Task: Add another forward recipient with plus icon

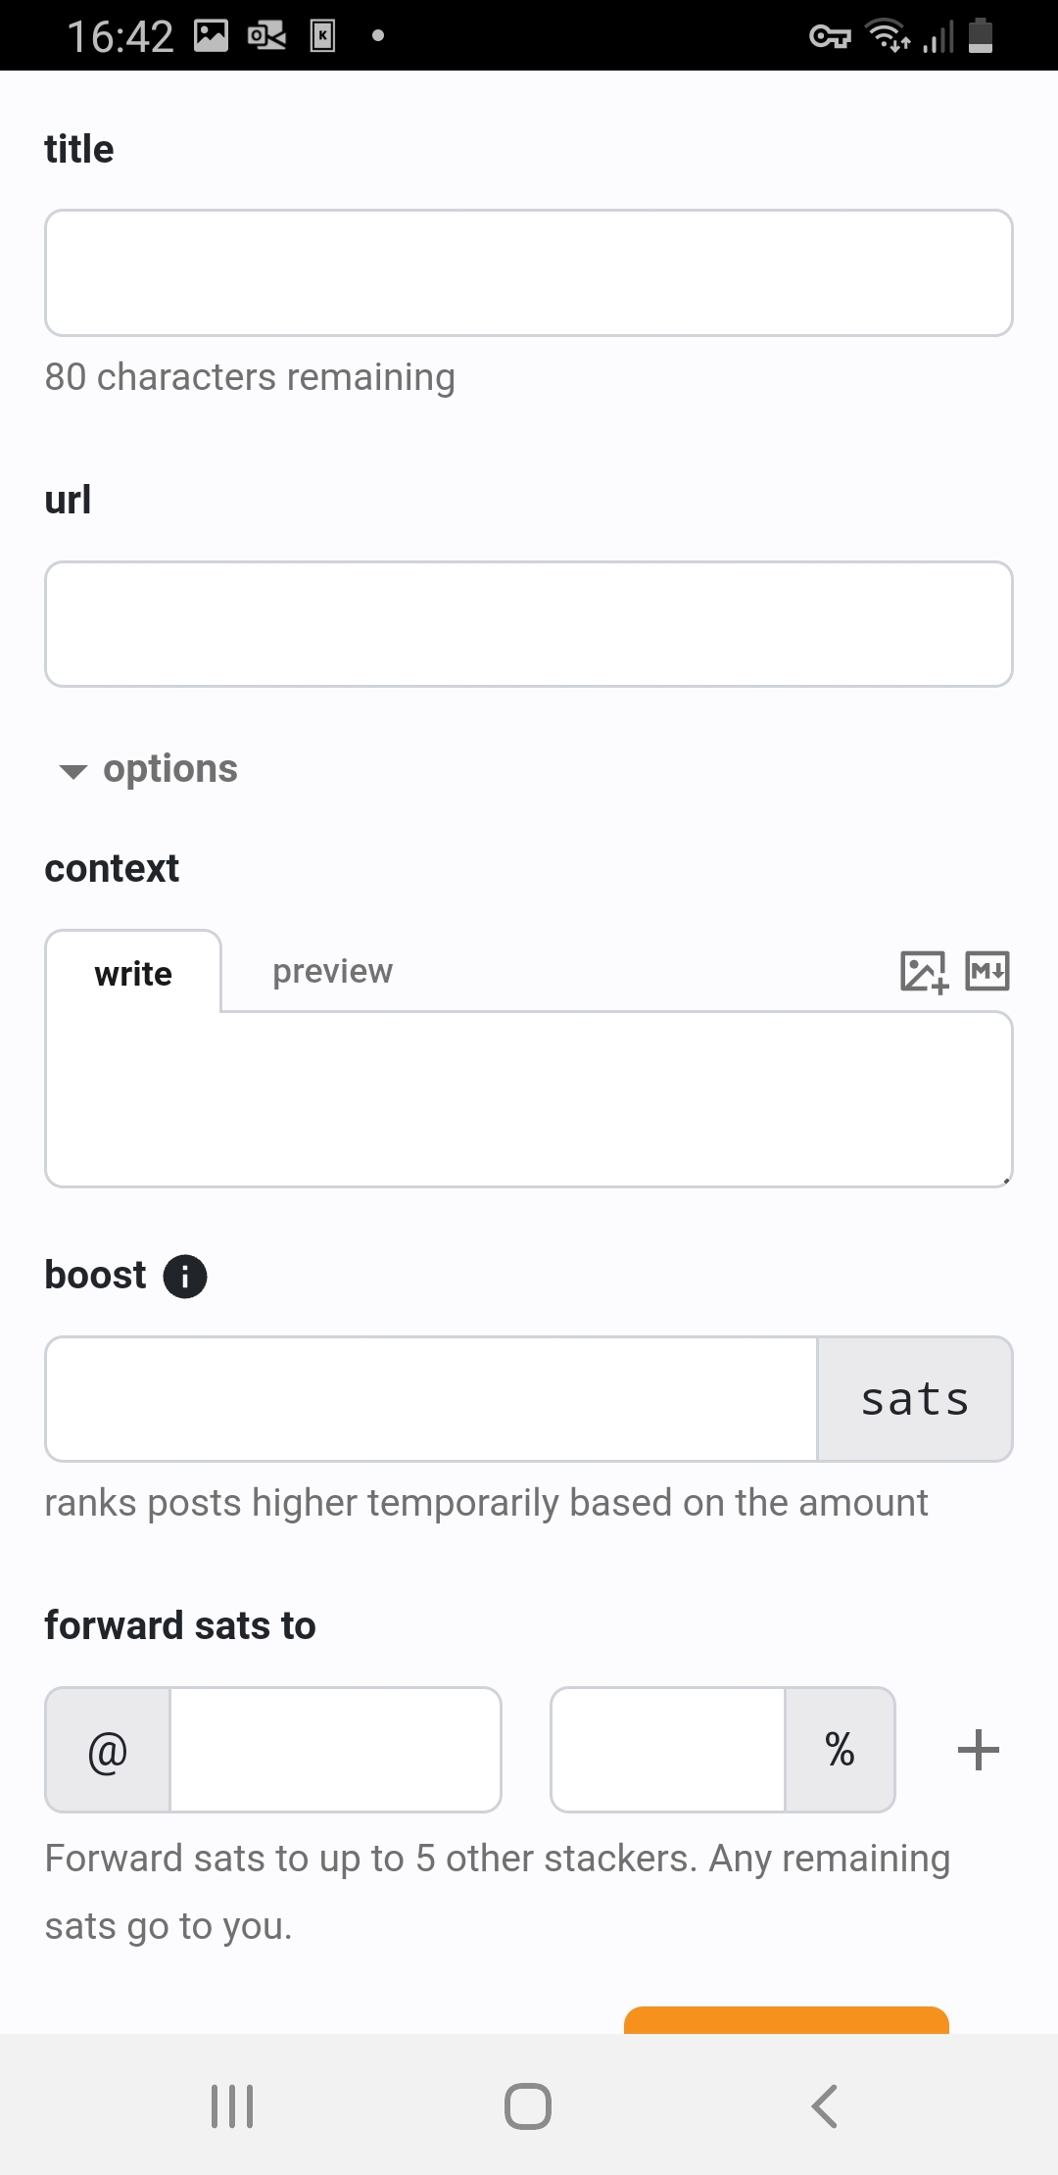Action: tap(978, 1750)
